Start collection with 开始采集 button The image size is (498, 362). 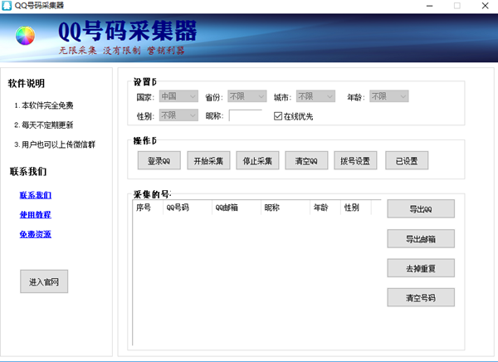click(208, 160)
